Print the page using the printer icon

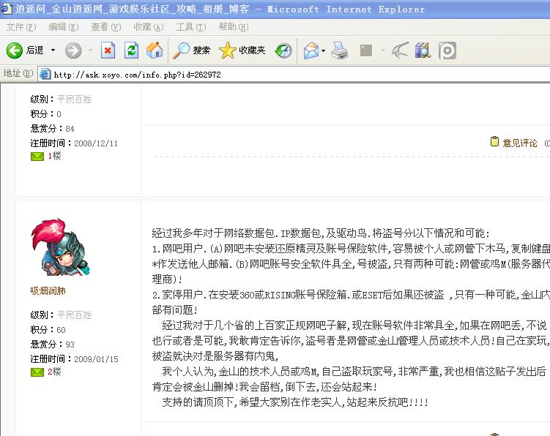pyautogui.click(x=340, y=50)
